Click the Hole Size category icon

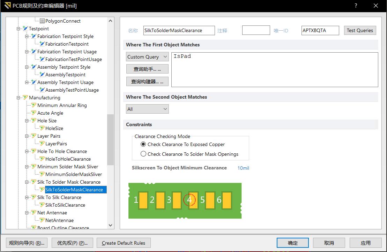[34, 121]
